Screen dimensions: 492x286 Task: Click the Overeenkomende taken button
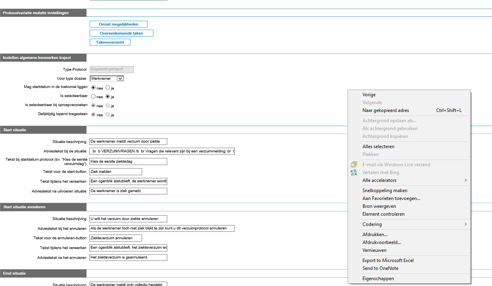point(121,33)
